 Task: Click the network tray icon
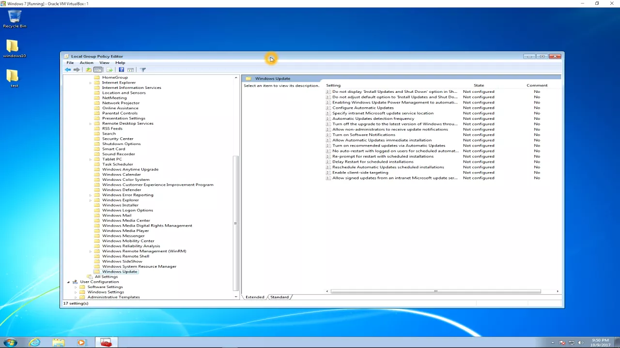tap(572, 343)
